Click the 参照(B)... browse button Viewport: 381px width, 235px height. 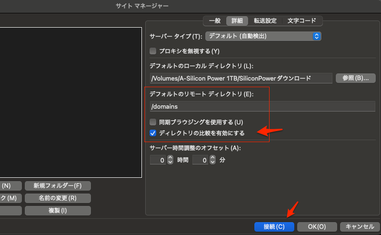click(355, 78)
